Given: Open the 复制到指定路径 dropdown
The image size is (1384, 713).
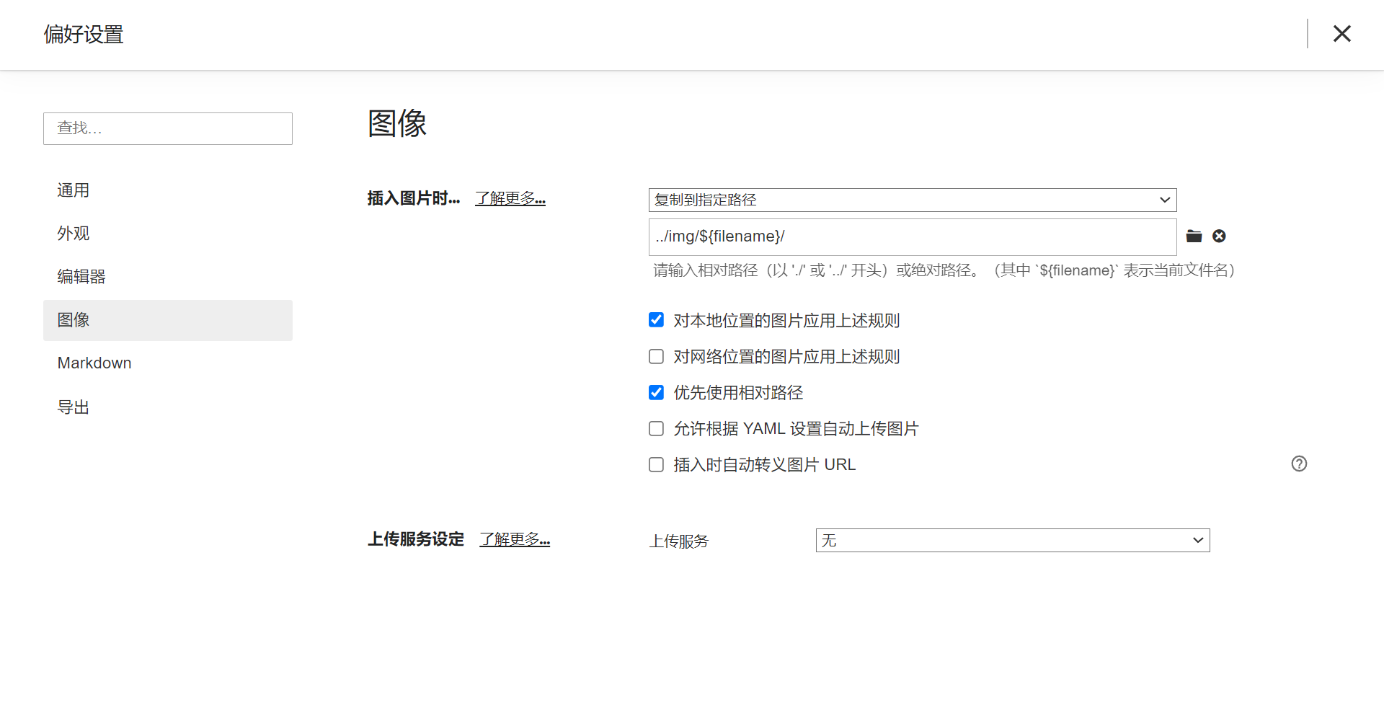Looking at the screenshot, I should point(912,200).
